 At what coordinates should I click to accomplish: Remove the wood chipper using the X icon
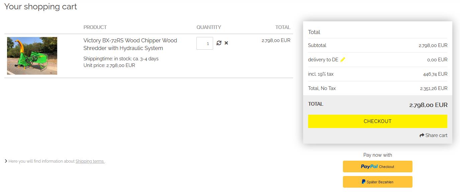(x=226, y=43)
